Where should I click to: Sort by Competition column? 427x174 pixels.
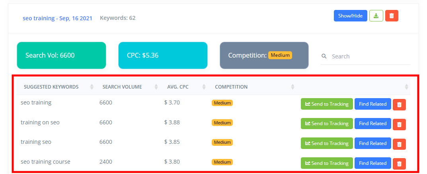coord(292,87)
